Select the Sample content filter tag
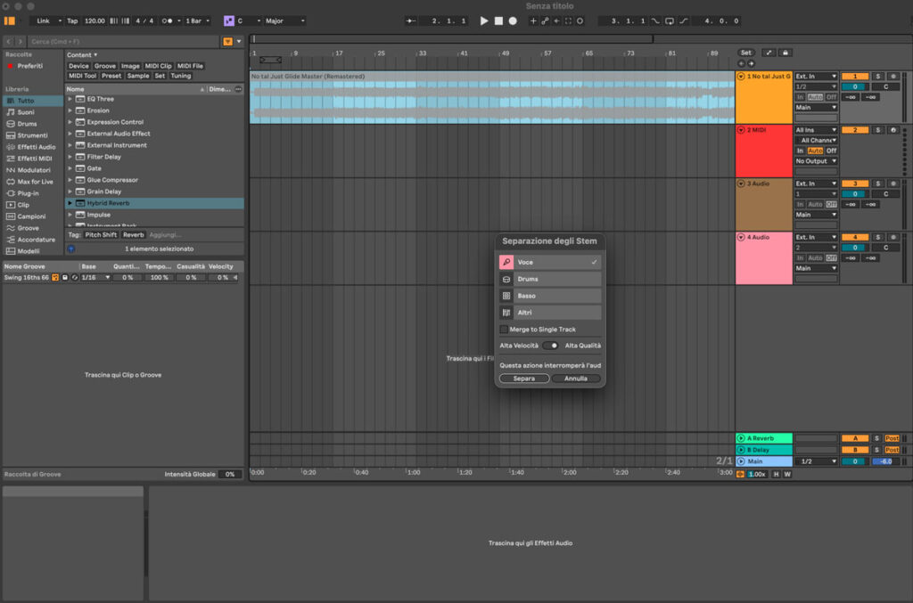 [x=138, y=77]
